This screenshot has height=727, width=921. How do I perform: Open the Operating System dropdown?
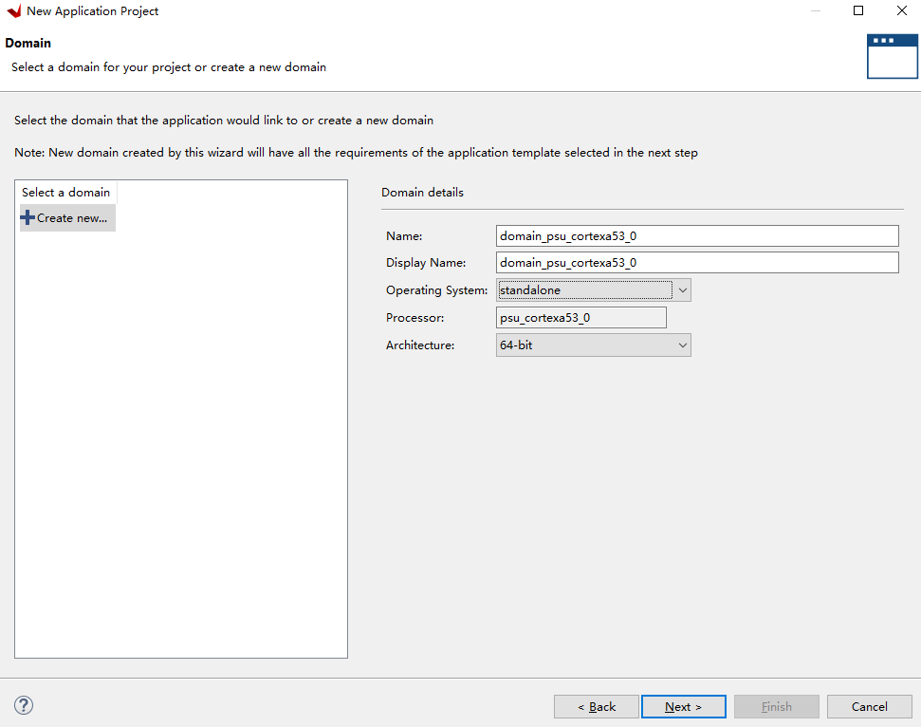[593, 290]
